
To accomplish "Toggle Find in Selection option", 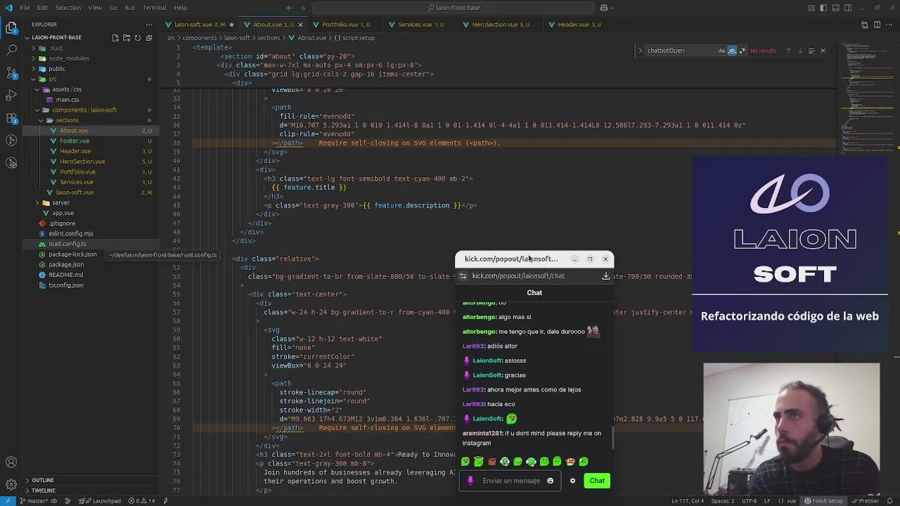I will pos(811,51).
